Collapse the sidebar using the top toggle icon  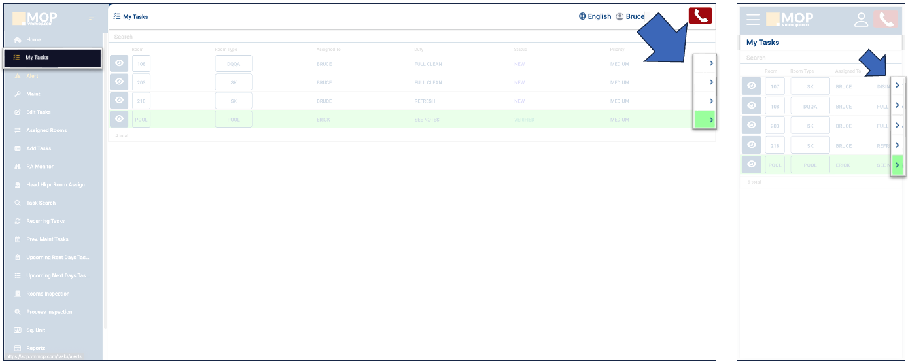[x=92, y=17]
